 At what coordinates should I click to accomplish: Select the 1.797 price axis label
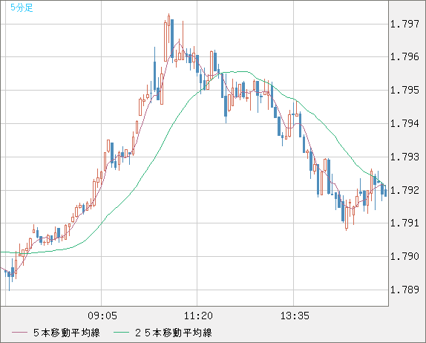[x=404, y=24]
